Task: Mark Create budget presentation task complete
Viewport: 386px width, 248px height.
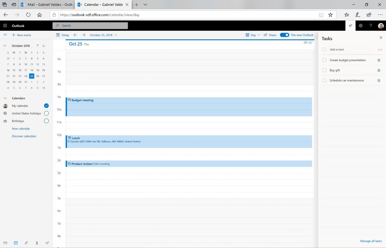Action: 325,60
